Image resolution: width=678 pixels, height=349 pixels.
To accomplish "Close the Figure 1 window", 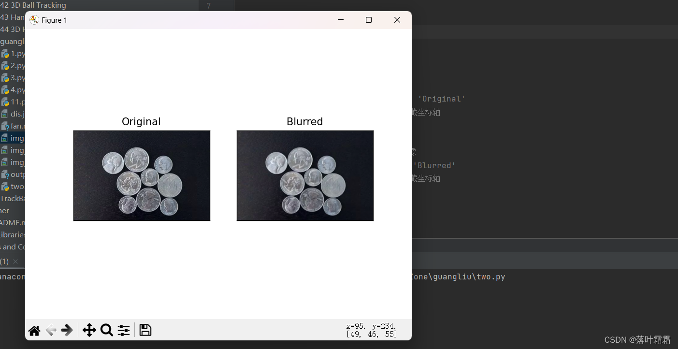I will point(397,20).
